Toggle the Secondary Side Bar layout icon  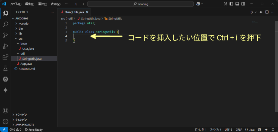coord(243,4)
